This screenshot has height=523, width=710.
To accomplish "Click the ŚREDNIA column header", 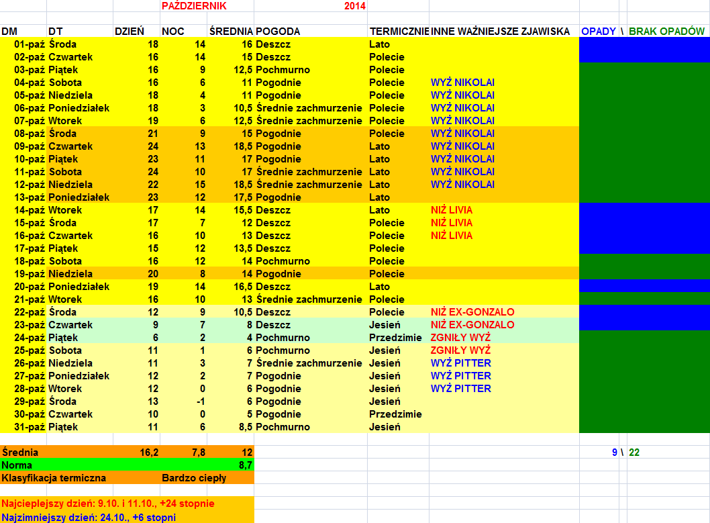I will [x=230, y=32].
